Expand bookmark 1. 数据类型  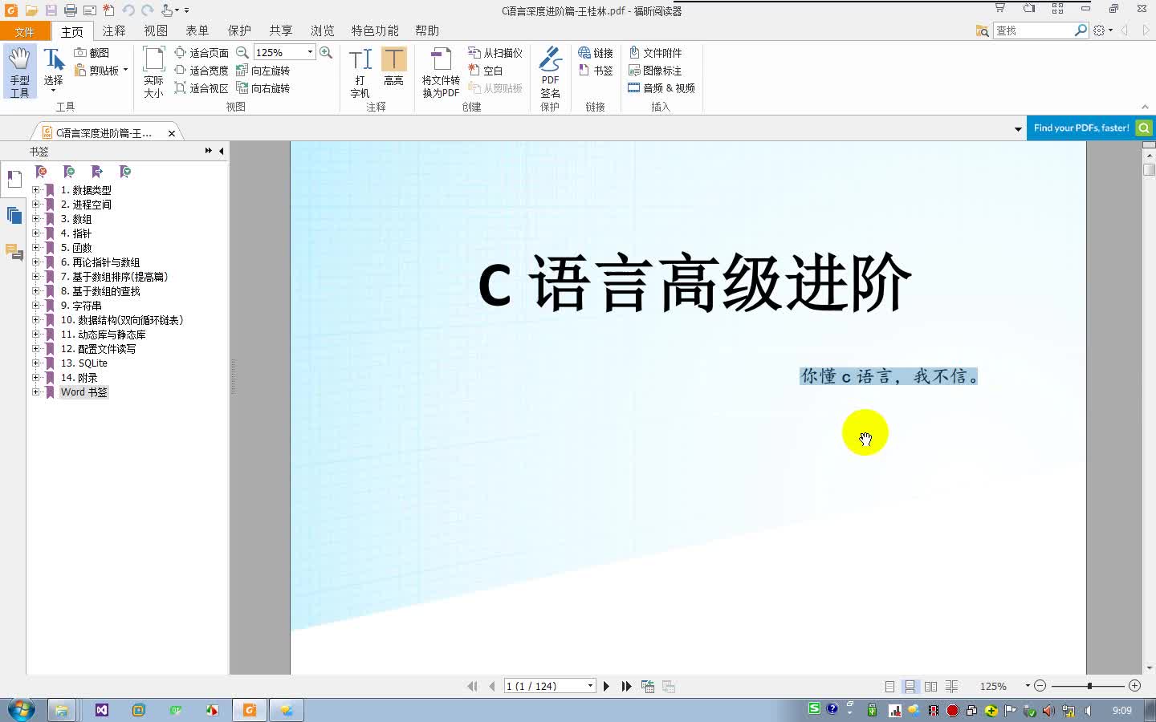point(35,190)
